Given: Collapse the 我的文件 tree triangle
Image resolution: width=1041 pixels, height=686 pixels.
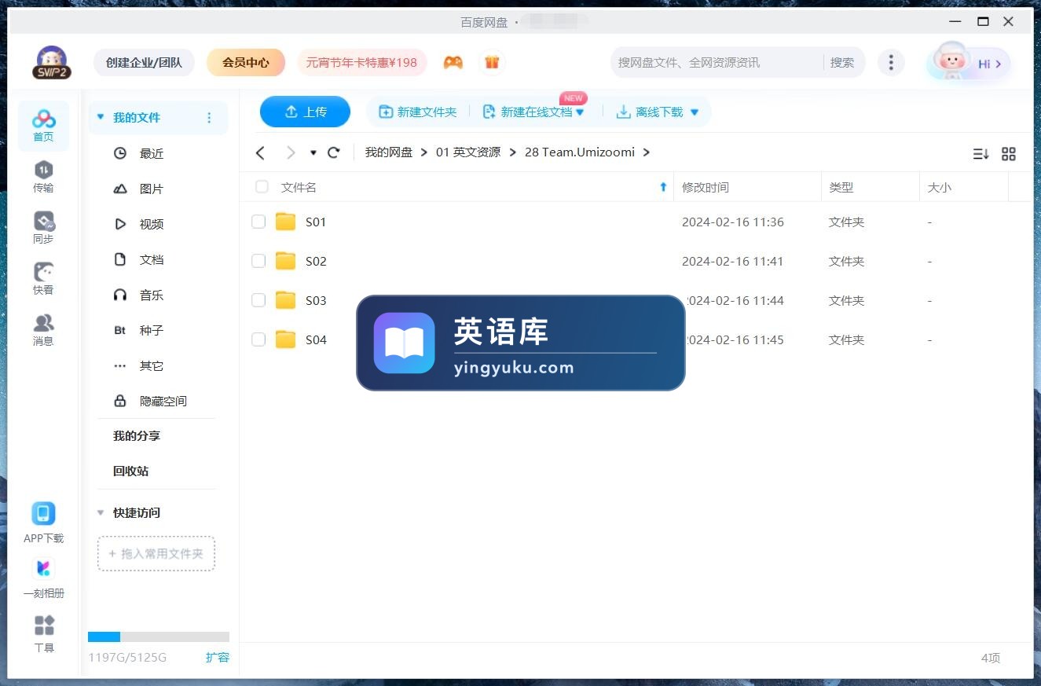Looking at the screenshot, I should coord(100,118).
